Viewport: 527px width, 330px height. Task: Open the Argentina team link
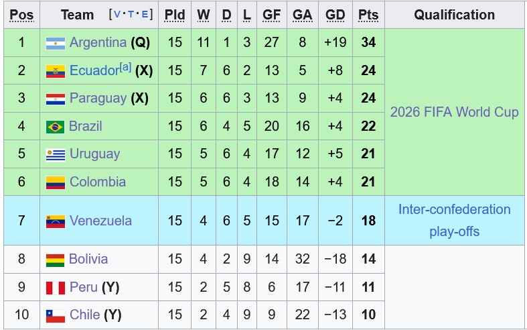coord(98,42)
